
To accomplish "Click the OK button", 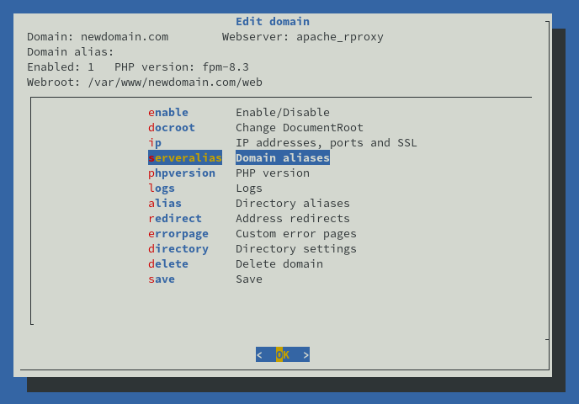I will tap(283, 354).
